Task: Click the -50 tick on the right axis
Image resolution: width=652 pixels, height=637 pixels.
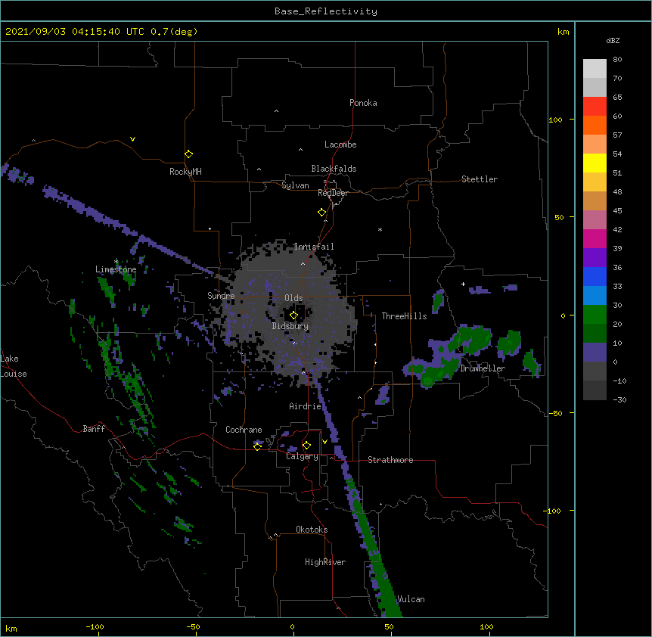Action: pyautogui.click(x=555, y=413)
